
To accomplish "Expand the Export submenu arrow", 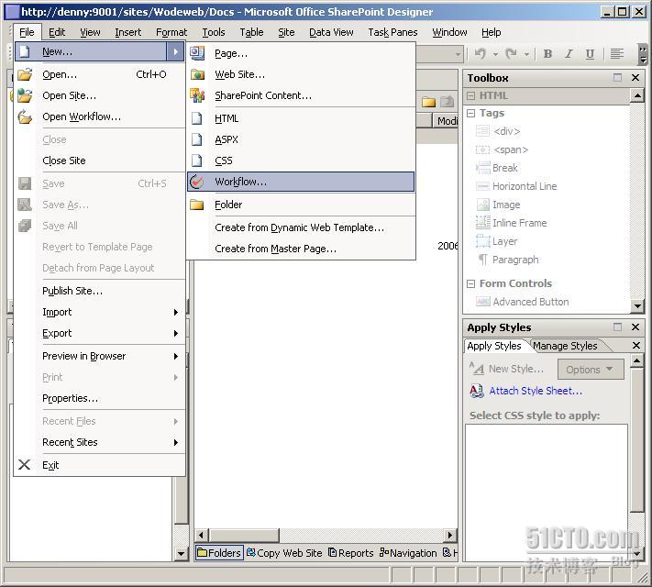I will [x=176, y=333].
